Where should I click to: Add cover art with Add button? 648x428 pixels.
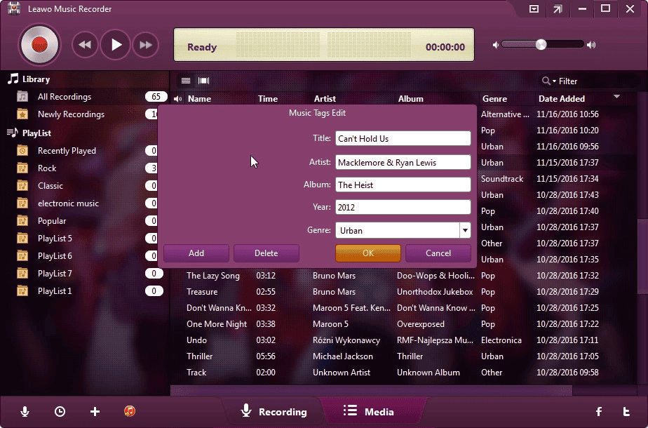coord(196,253)
